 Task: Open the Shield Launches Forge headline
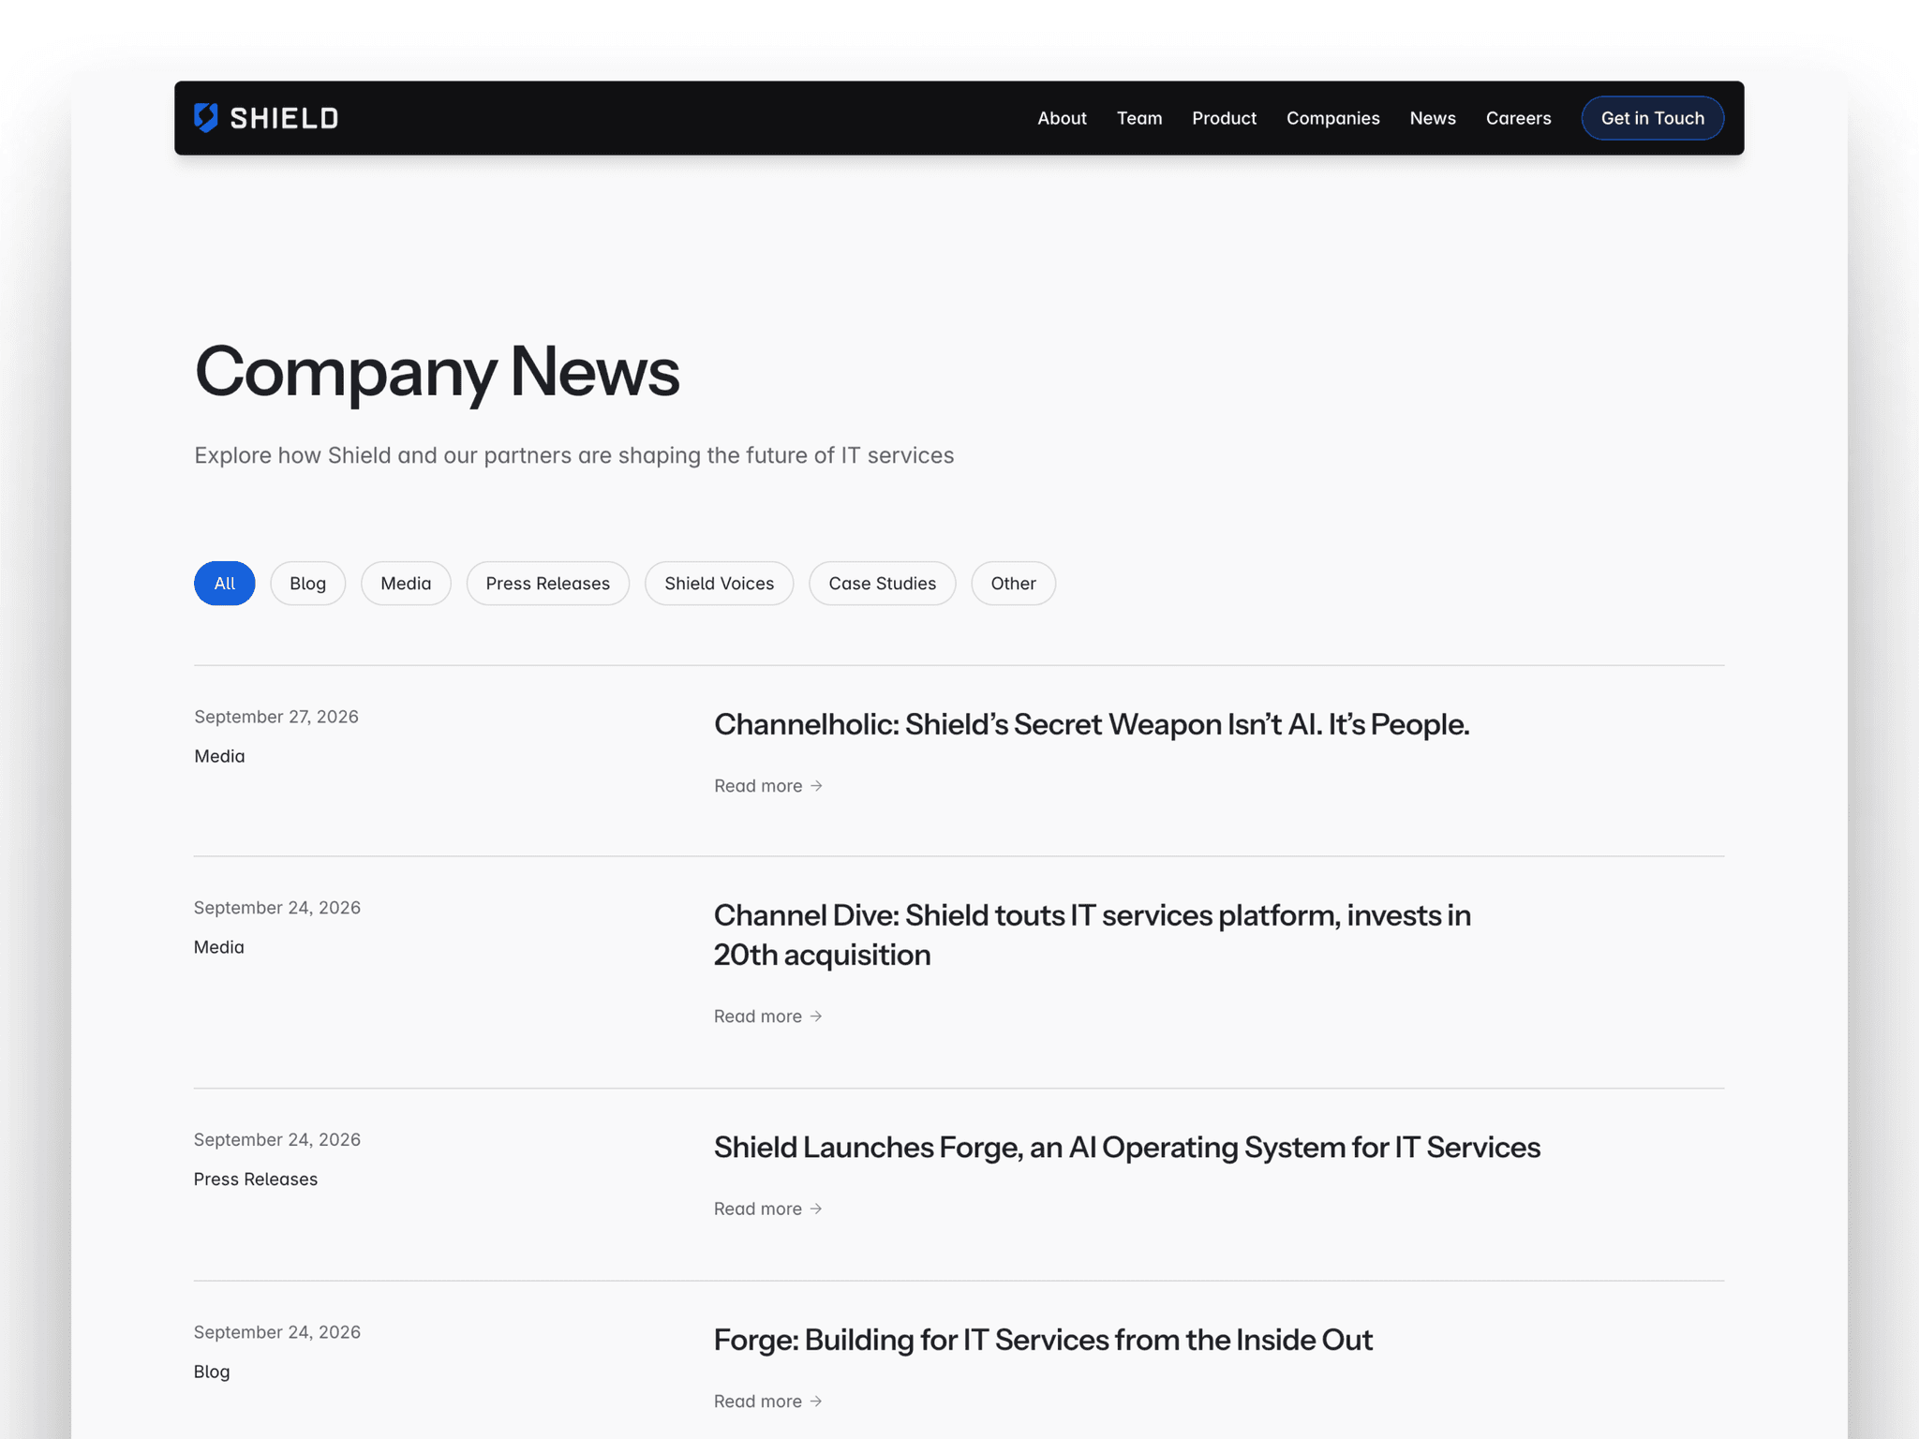point(1126,1148)
